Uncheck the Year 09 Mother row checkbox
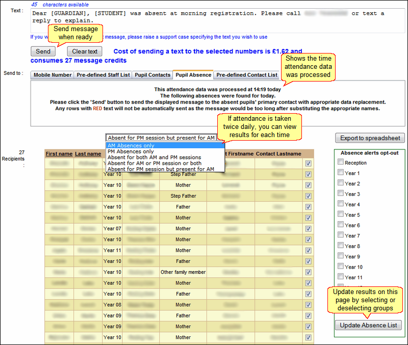Screen dimensions: 408x345 click(x=309, y=327)
